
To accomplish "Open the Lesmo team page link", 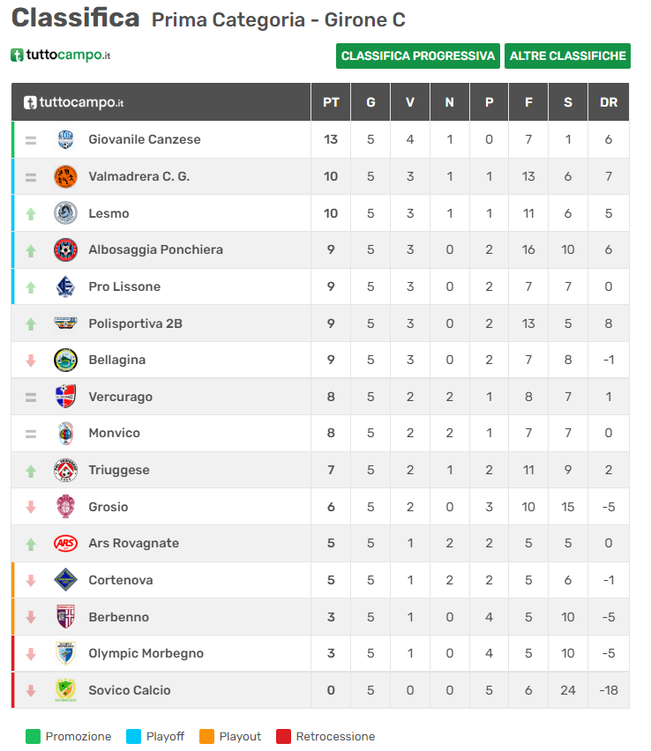I will [x=108, y=213].
